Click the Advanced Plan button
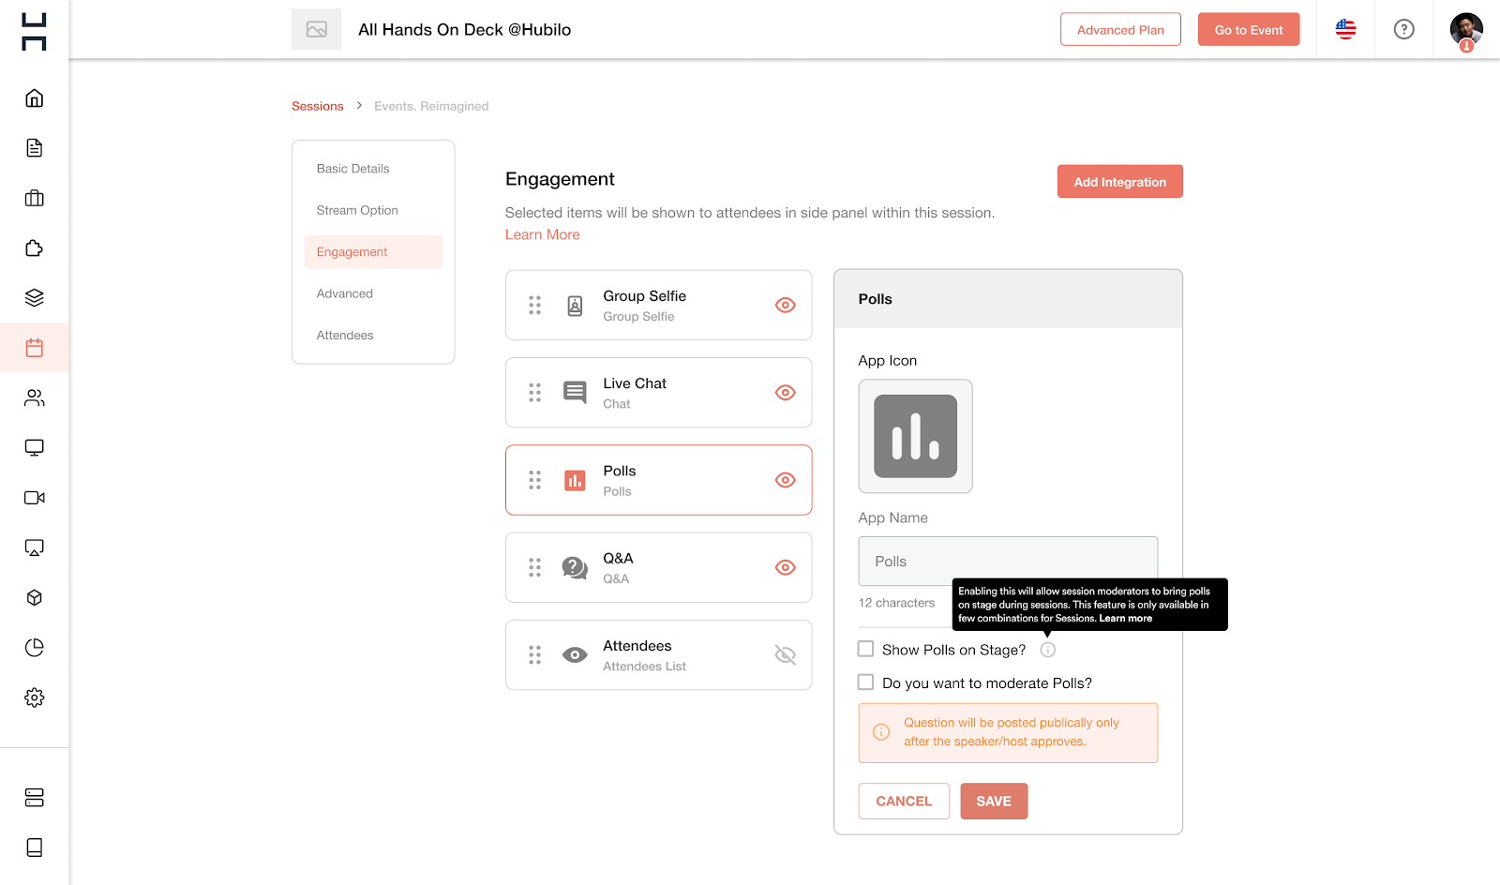The width and height of the screenshot is (1500, 885). (x=1120, y=29)
